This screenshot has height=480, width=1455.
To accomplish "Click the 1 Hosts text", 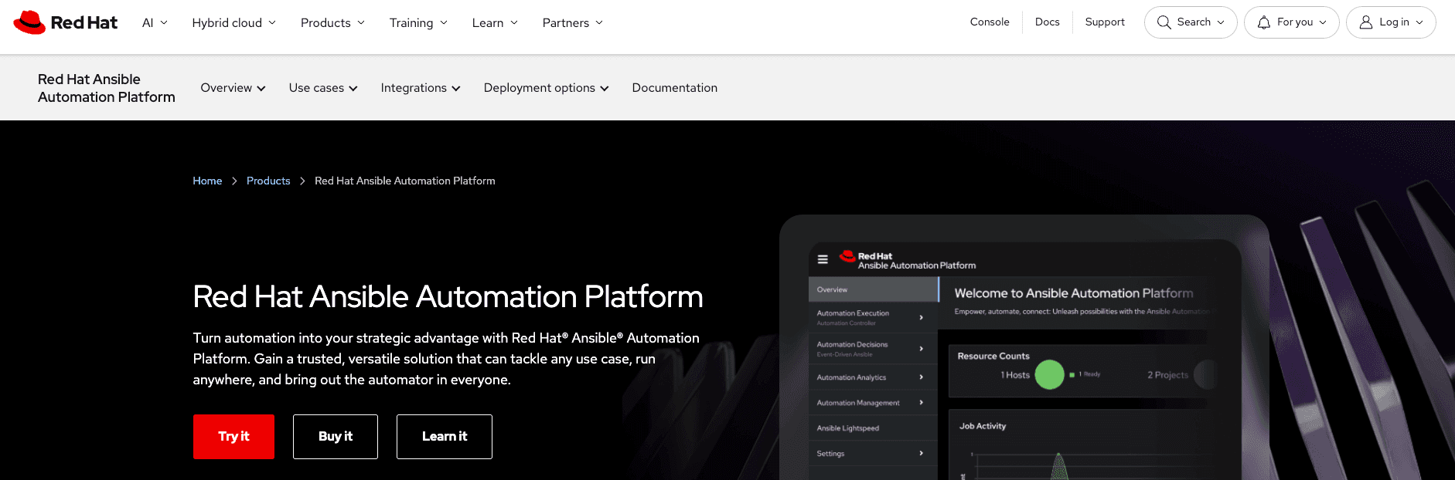I will (1015, 375).
